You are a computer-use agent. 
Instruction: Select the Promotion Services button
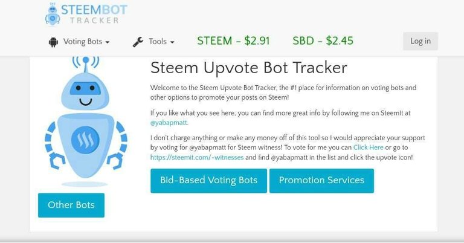pos(321,181)
